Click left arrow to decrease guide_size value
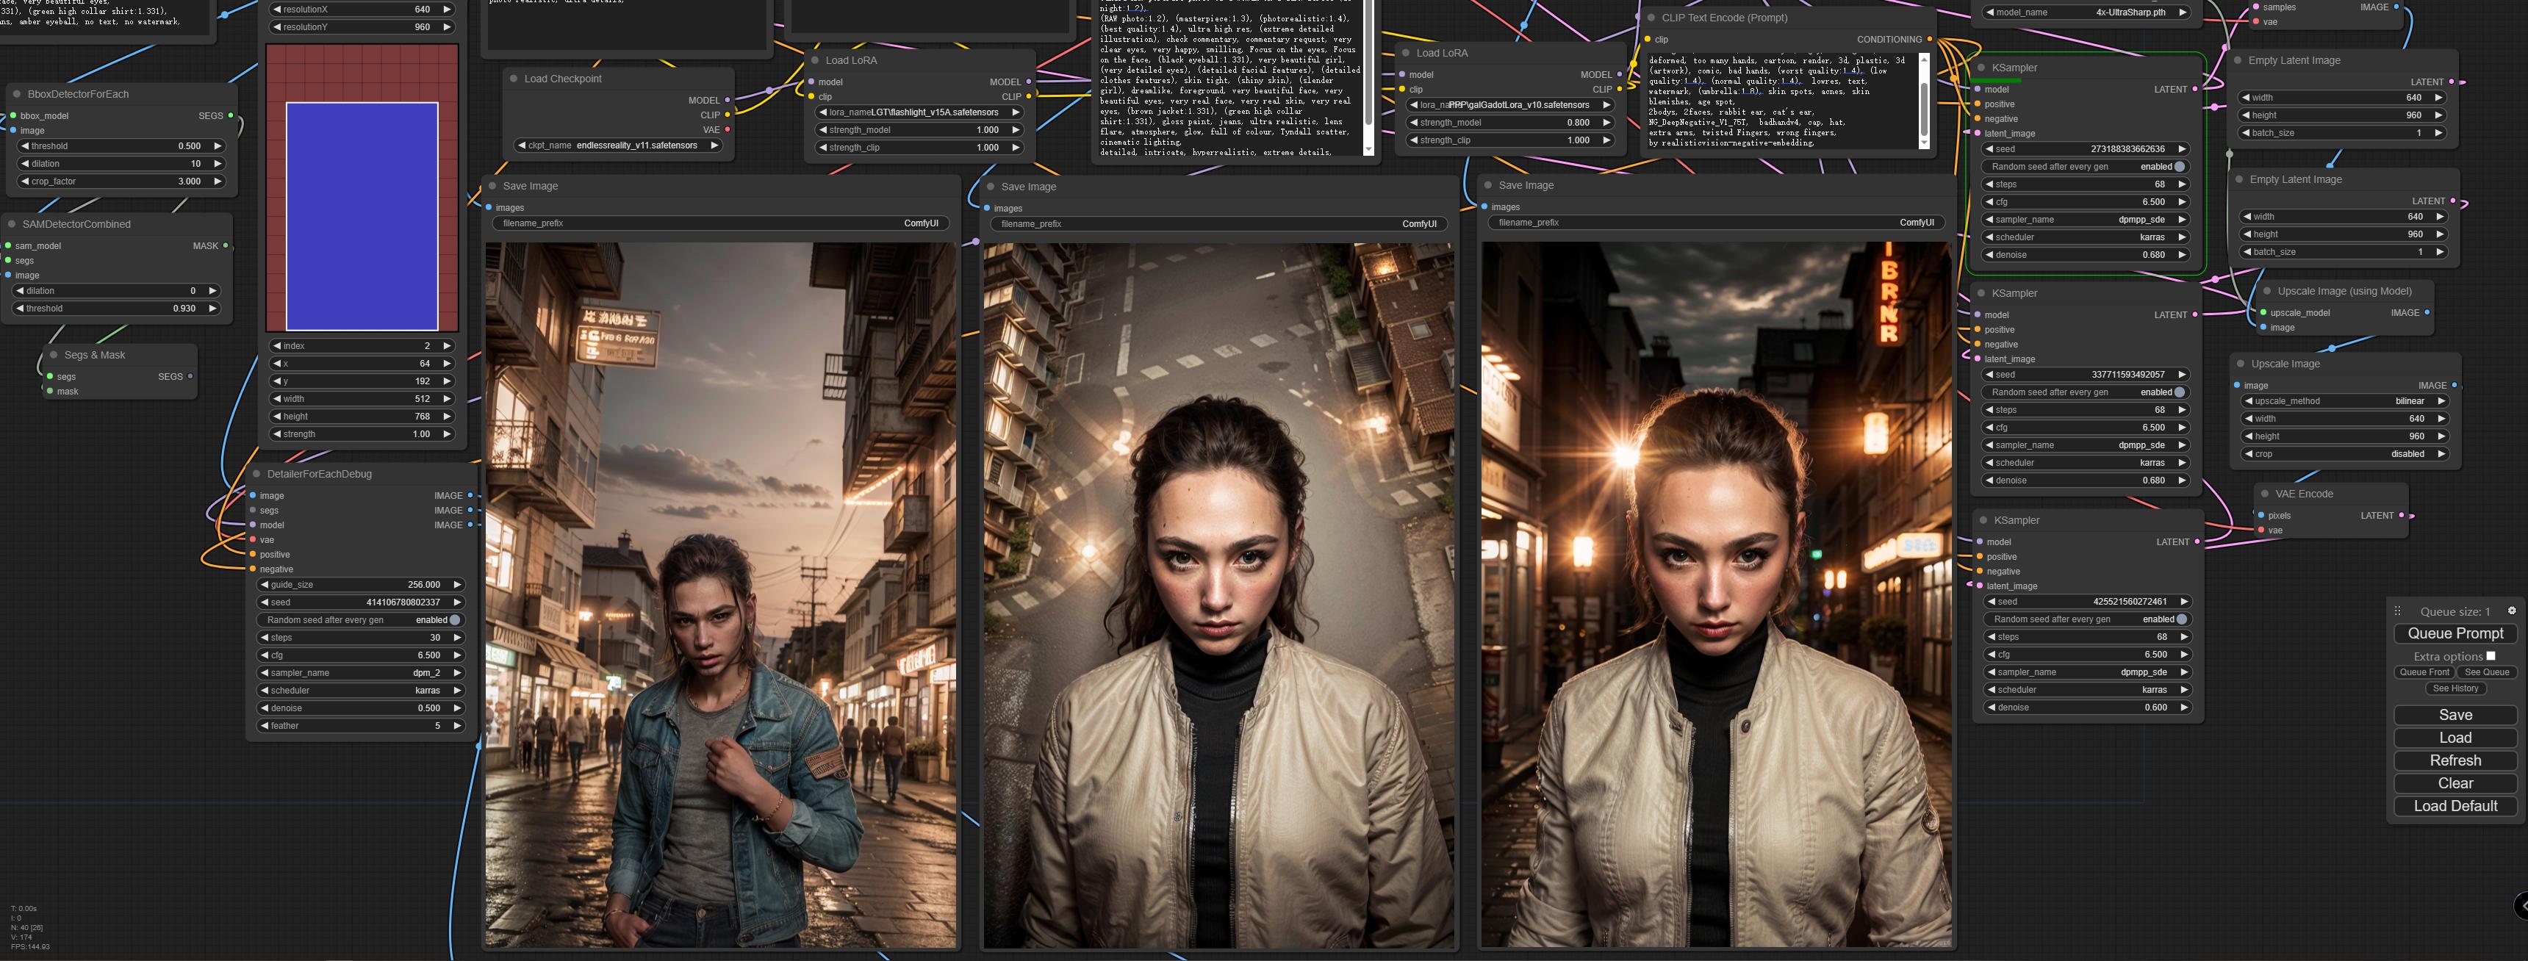2528x961 pixels. (264, 585)
